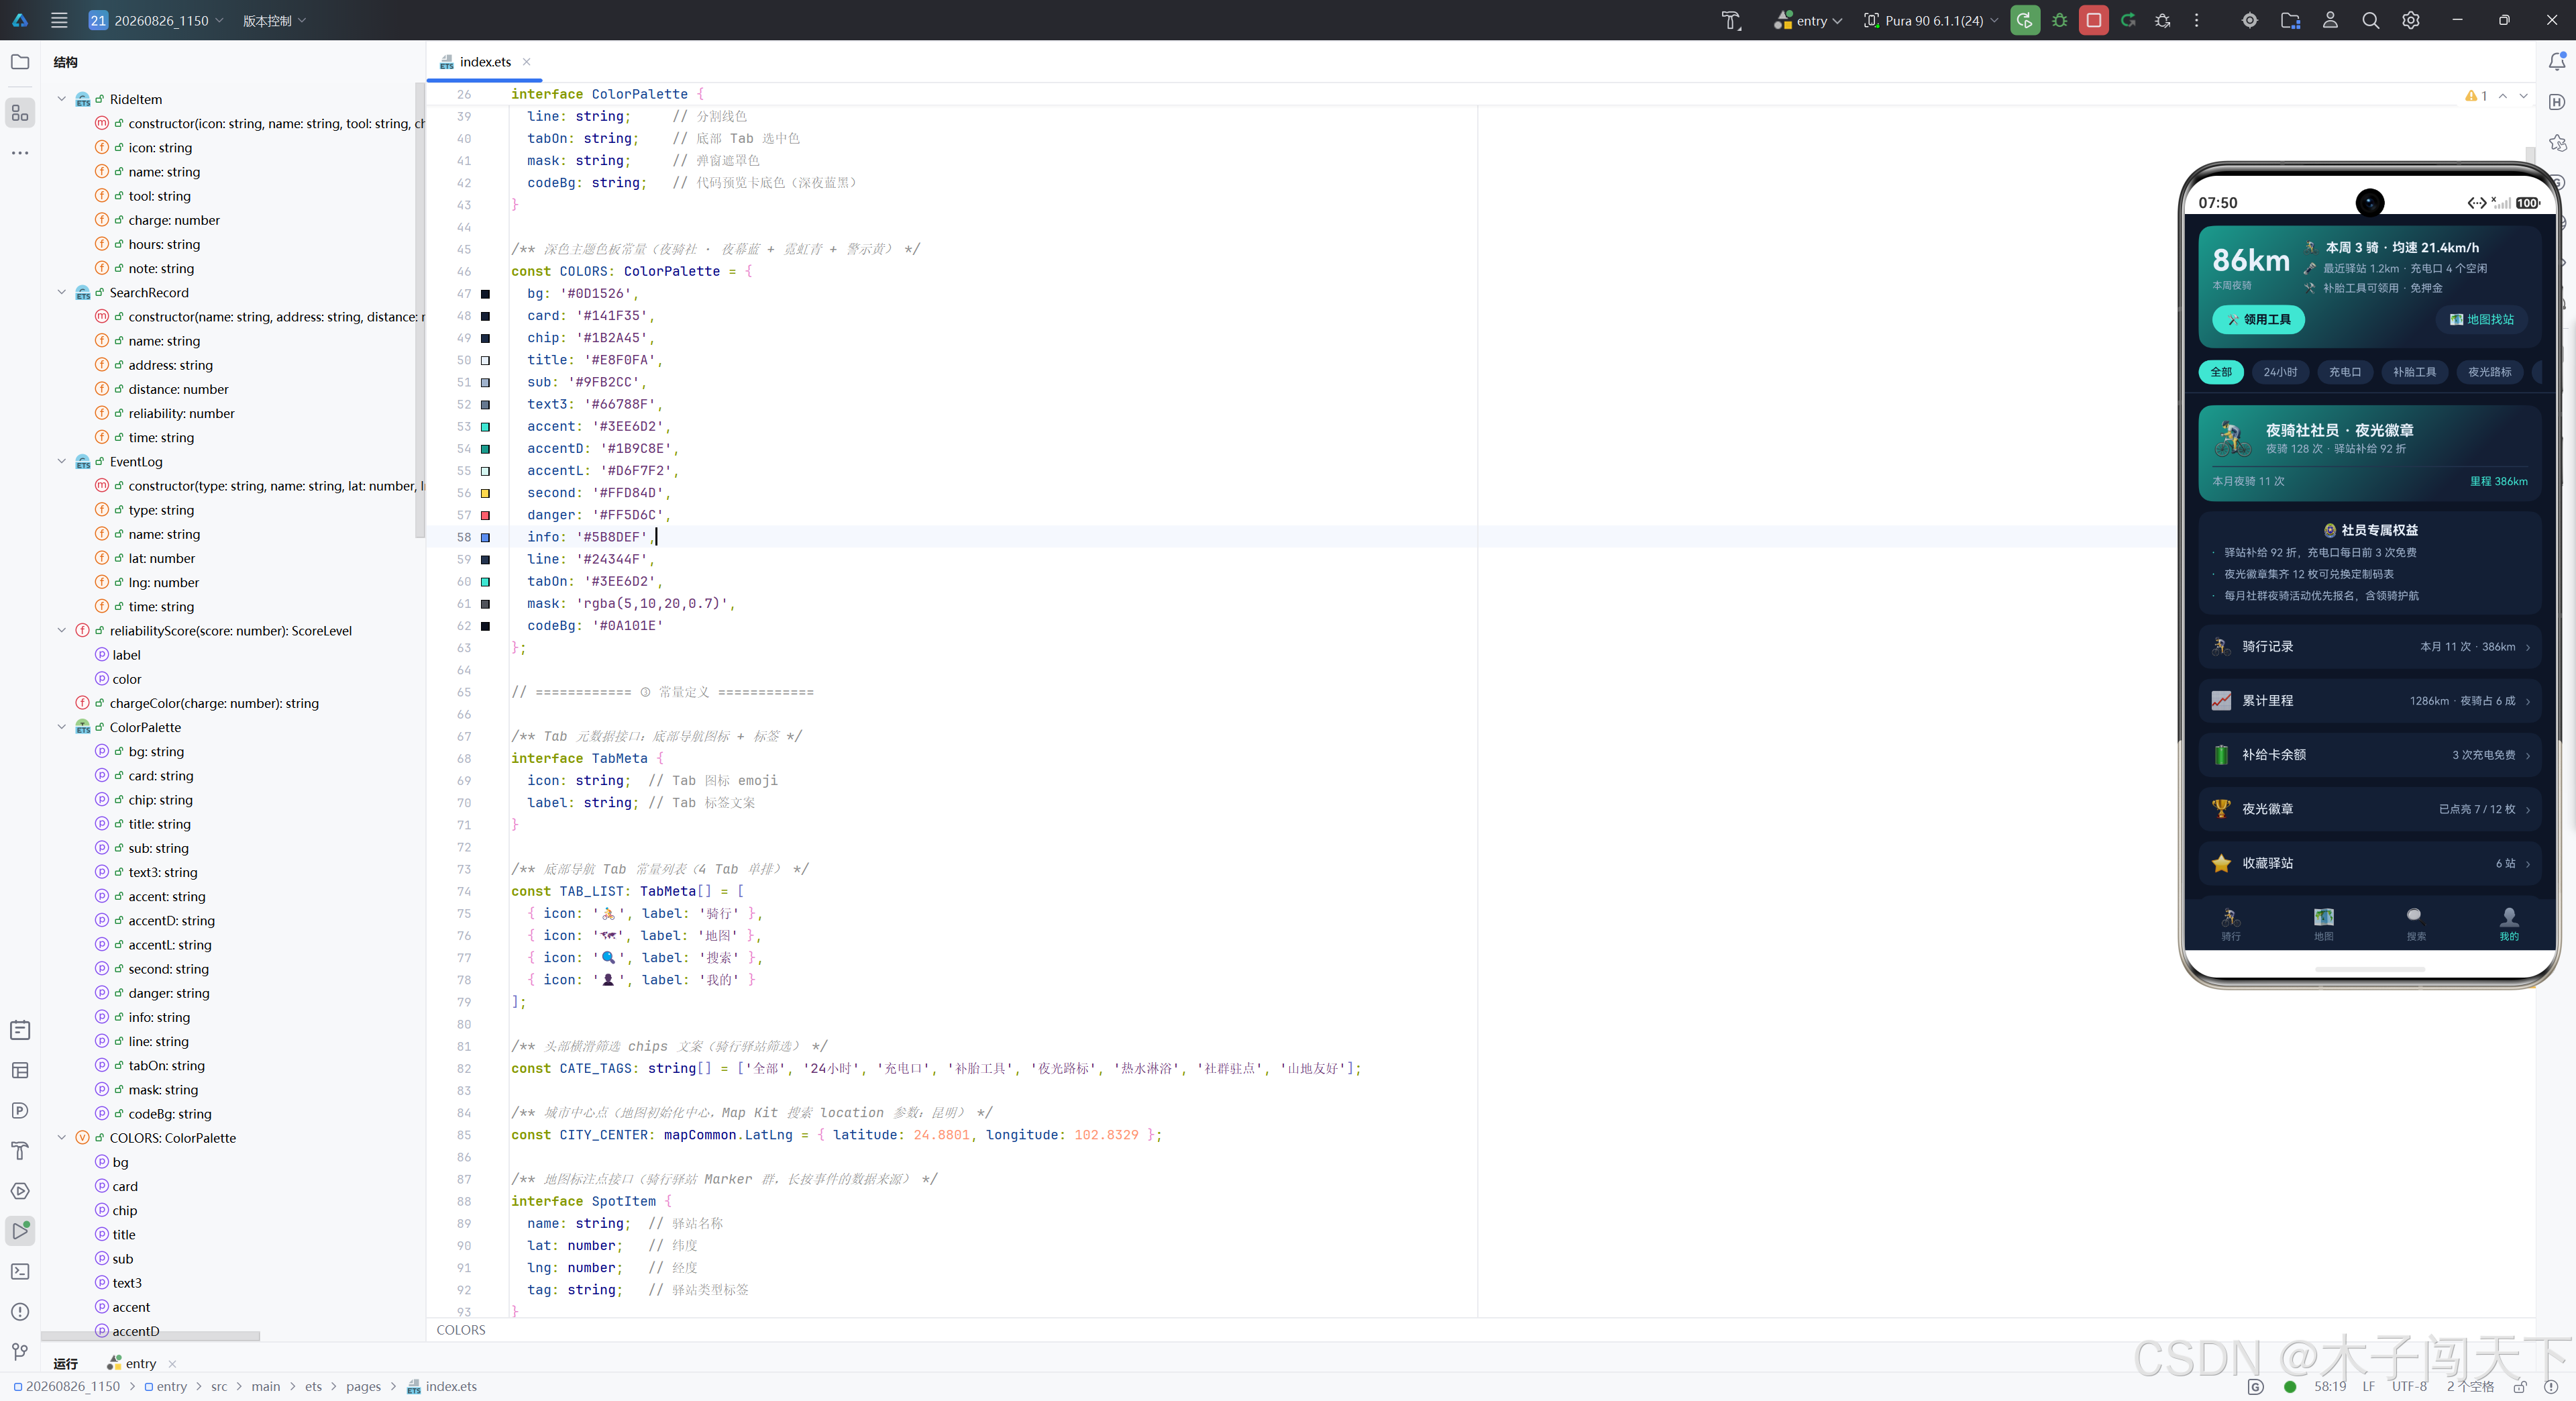Open the search magnifier in the title bar

pyautogui.click(x=2370, y=20)
